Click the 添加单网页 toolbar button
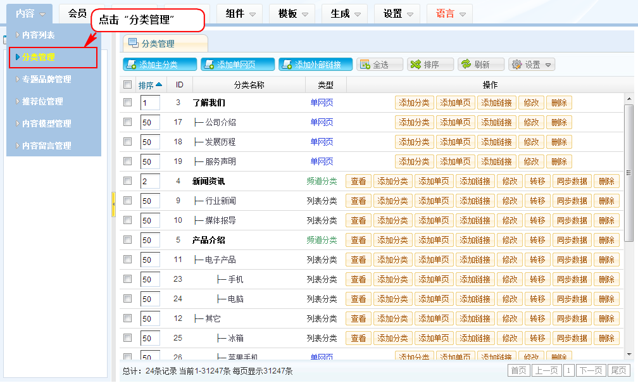The image size is (638, 383). (x=238, y=65)
